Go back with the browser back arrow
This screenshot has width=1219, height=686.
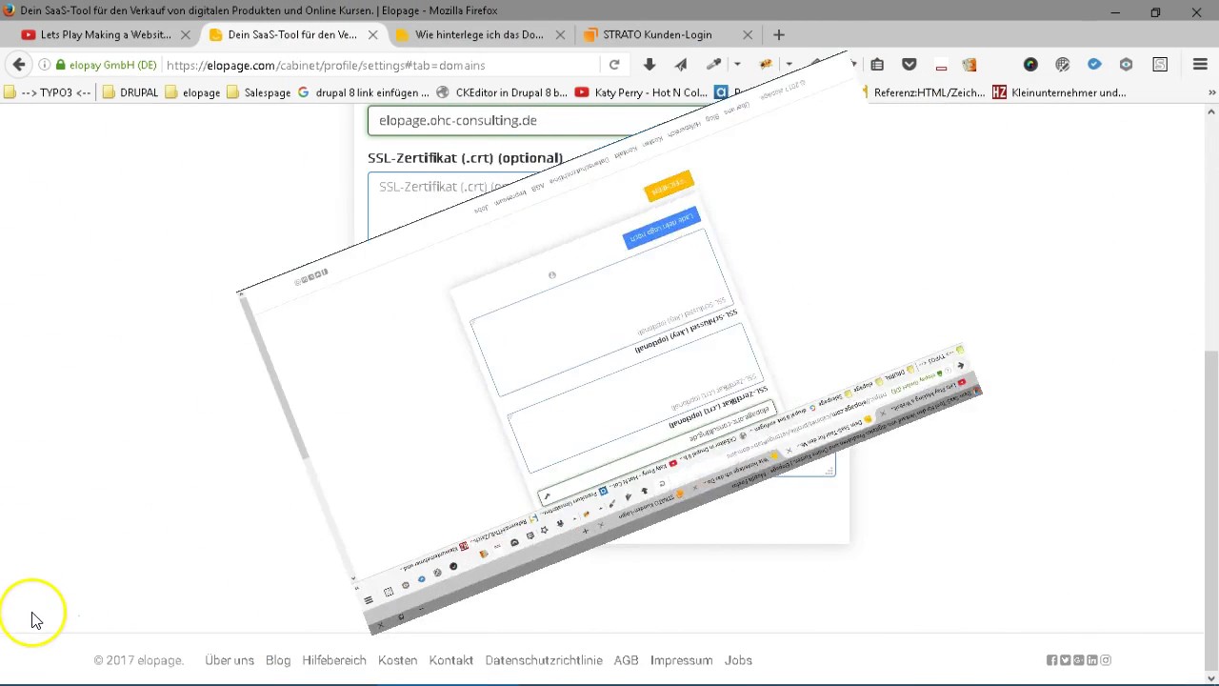coord(19,65)
